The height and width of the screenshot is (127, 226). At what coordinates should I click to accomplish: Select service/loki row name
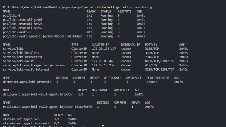13,49
